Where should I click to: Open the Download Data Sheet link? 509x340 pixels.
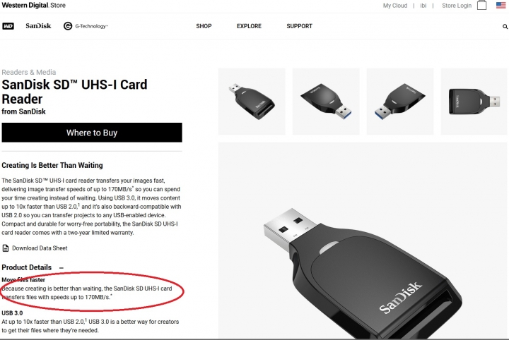pos(40,248)
